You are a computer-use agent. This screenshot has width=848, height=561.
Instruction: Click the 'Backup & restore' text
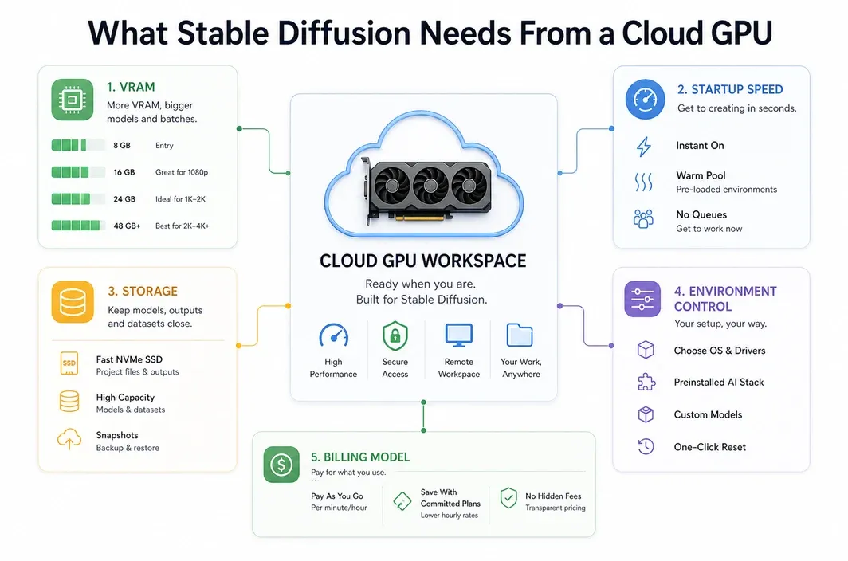click(x=128, y=448)
